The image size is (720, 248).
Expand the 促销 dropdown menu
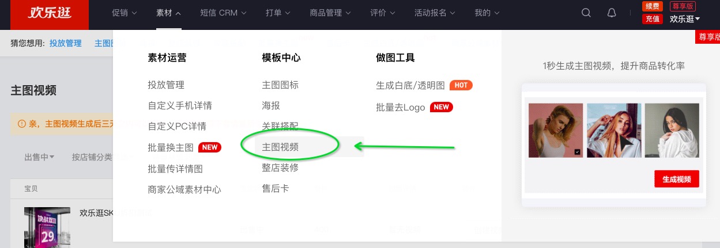pyautogui.click(x=124, y=13)
